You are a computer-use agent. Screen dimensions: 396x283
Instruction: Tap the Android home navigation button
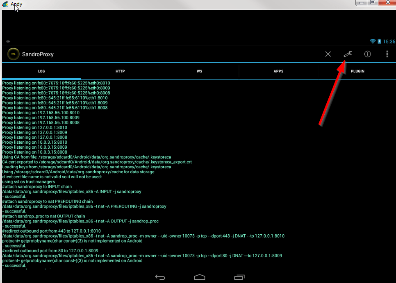[x=200, y=277]
